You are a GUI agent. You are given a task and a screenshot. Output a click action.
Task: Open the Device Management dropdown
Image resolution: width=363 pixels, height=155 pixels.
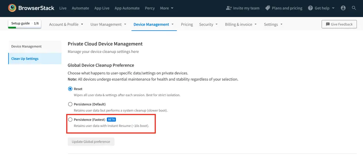pyautogui.click(x=154, y=24)
